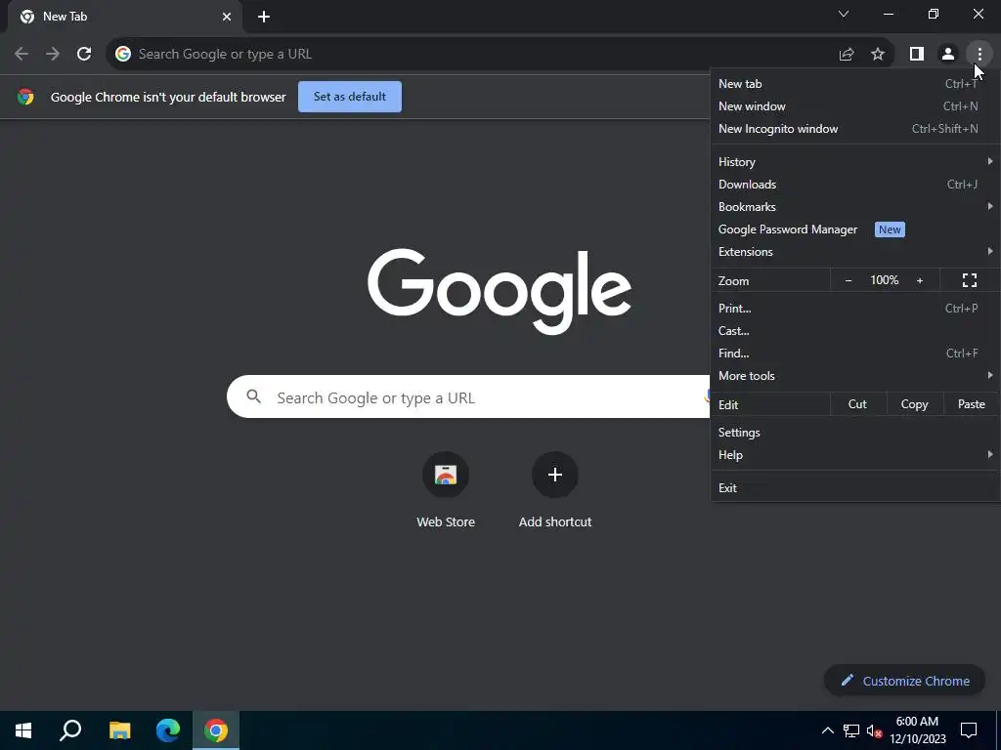Choose Exit from the menu

pyautogui.click(x=855, y=488)
